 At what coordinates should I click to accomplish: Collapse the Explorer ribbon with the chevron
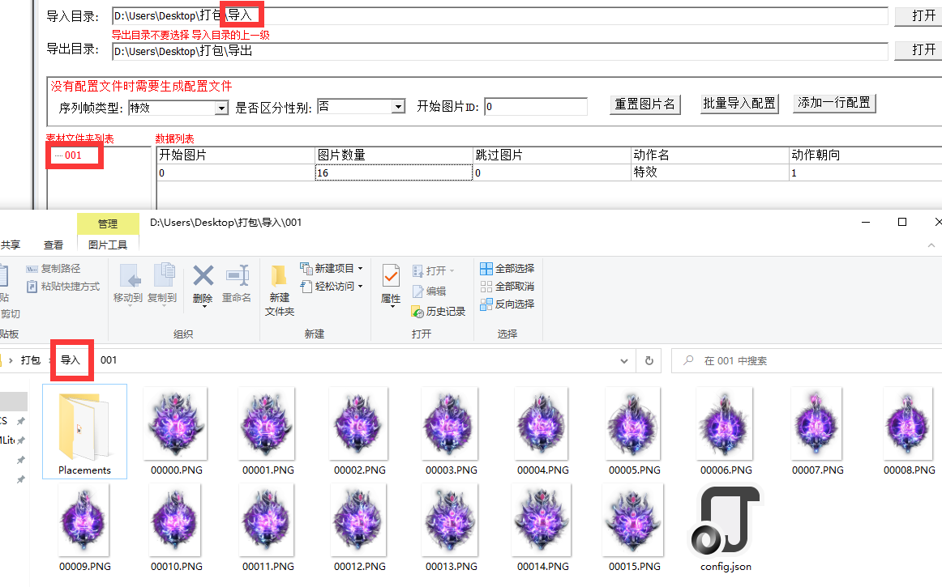click(x=931, y=245)
